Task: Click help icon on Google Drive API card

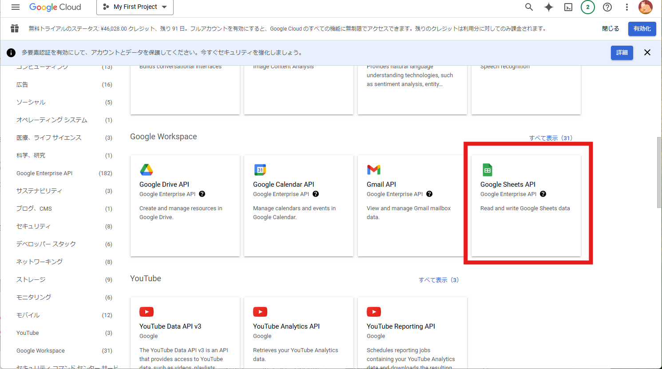Action: tap(202, 194)
